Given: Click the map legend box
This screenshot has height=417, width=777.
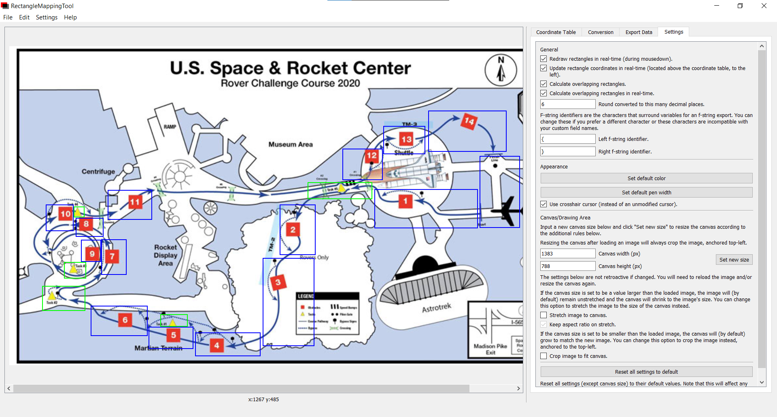Looking at the screenshot, I should [327, 313].
